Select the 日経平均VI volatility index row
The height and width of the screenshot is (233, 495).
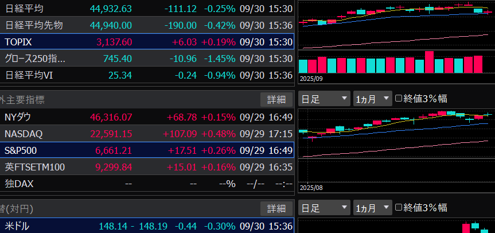(146, 75)
